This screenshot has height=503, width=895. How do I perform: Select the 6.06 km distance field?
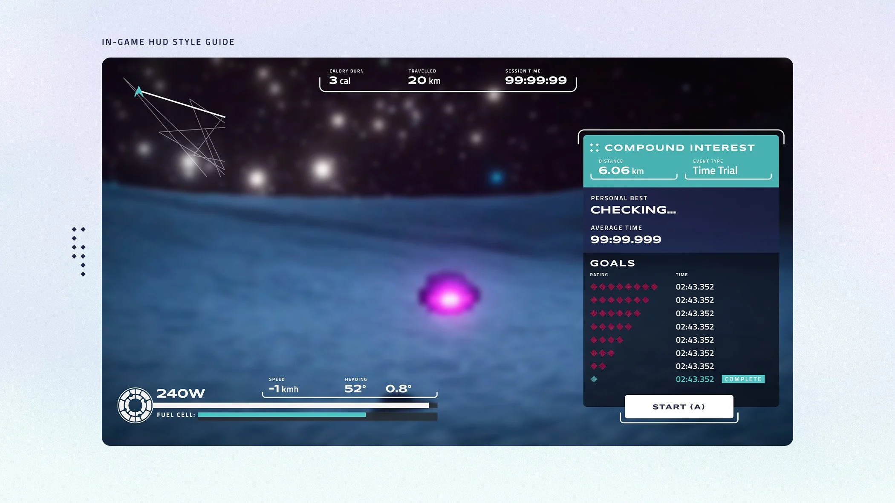coord(621,171)
